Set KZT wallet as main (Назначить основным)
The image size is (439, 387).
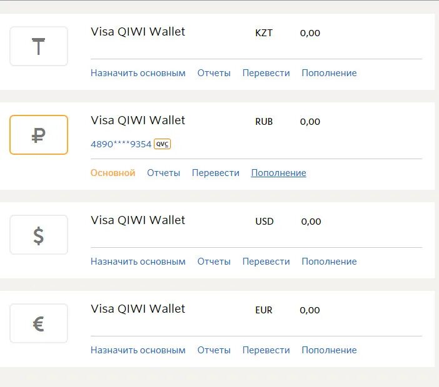point(138,73)
